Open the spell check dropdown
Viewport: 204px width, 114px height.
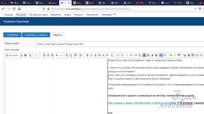click(x=81, y=55)
